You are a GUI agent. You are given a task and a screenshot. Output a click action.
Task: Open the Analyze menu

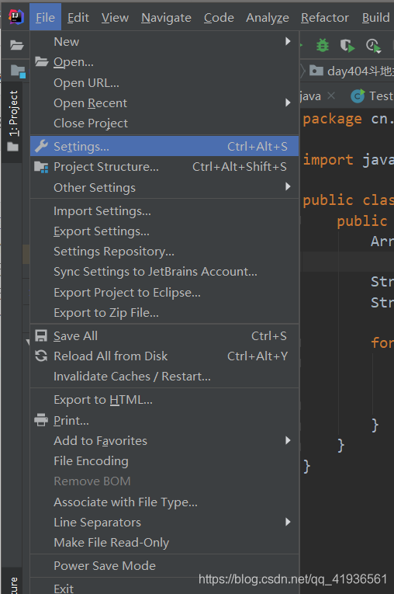click(x=268, y=17)
